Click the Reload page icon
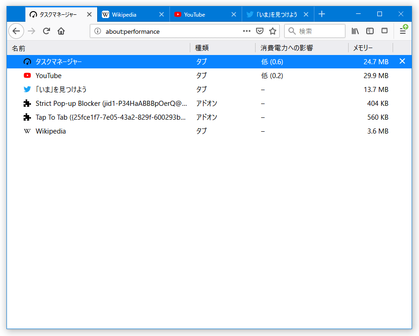419x336 pixels. coord(46,31)
